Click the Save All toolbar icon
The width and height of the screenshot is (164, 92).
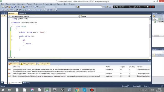[15, 7]
